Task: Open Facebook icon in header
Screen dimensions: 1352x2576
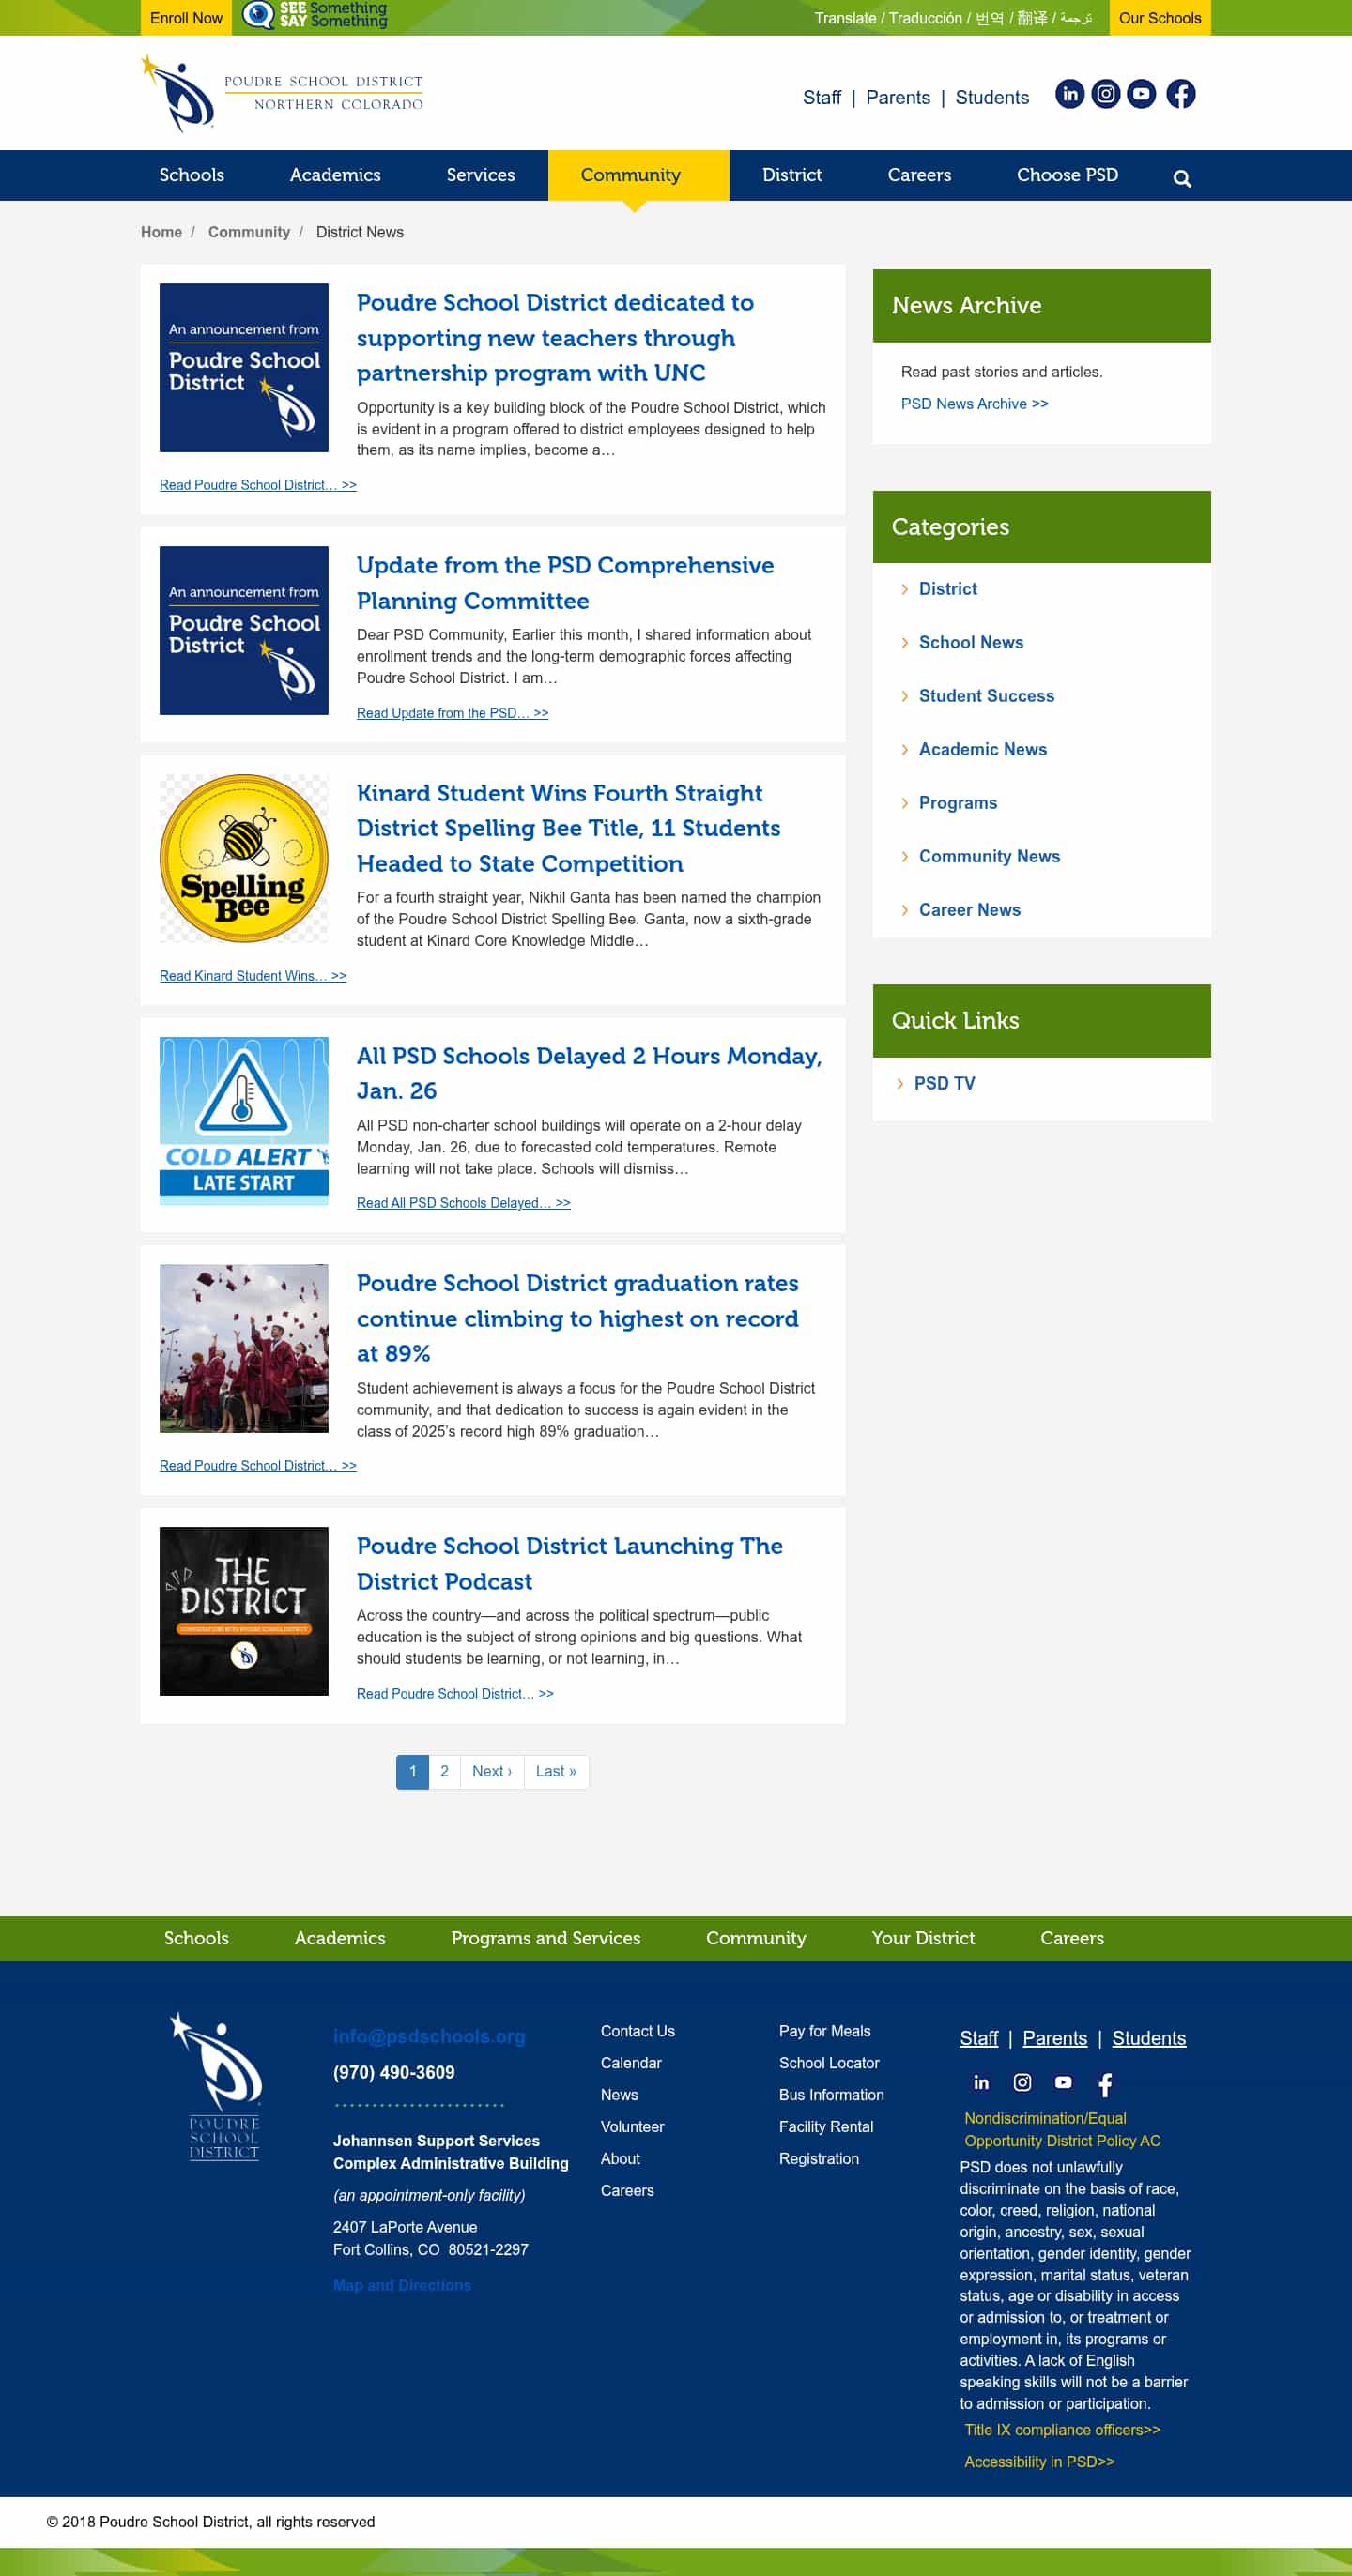Action: click(1181, 94)
